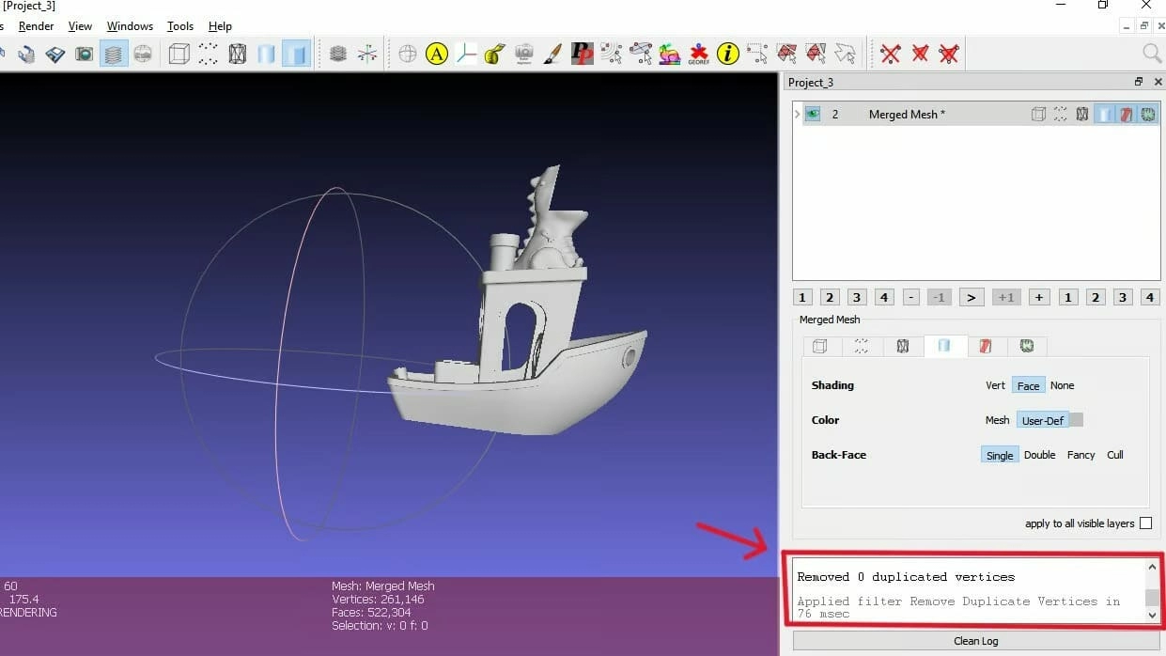The height and width of the screenshot is (656, 1166).
Task: Click the GEOREF reference tool icon
Action: click(x=698, y=55)
